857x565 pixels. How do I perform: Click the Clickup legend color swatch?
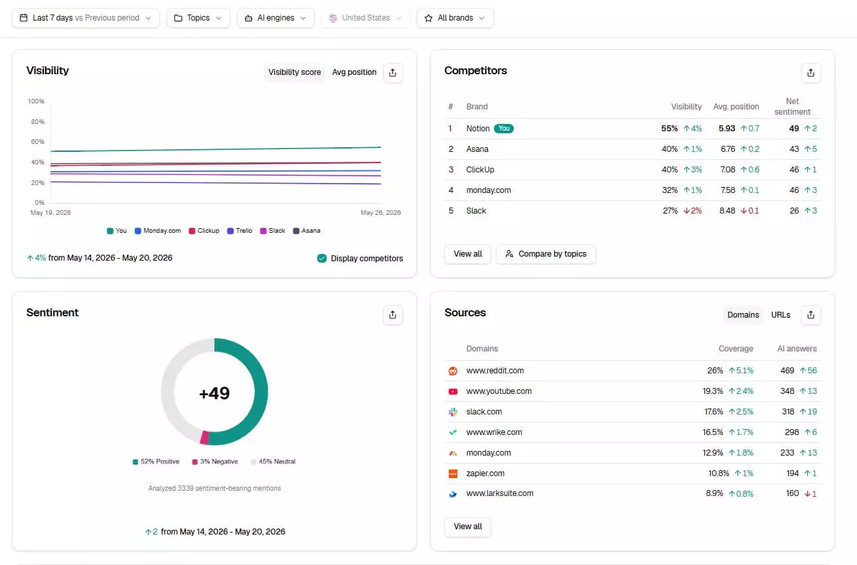click(192, 231)
